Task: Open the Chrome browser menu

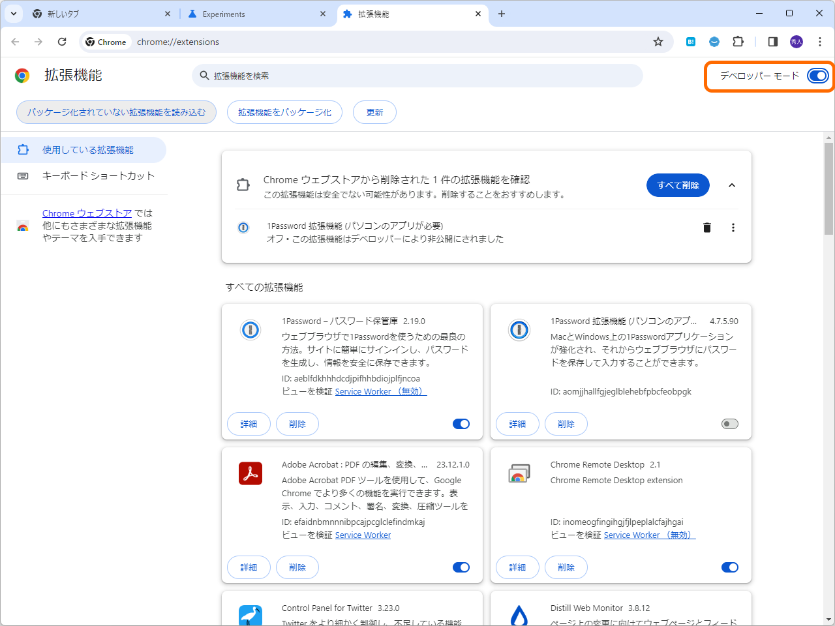Action: (x=820, y=41)
